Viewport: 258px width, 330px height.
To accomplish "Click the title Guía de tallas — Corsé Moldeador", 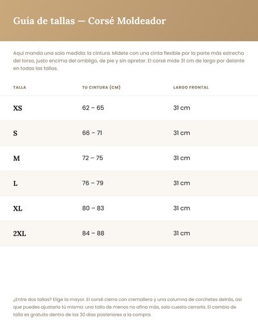I will (90, 21).
